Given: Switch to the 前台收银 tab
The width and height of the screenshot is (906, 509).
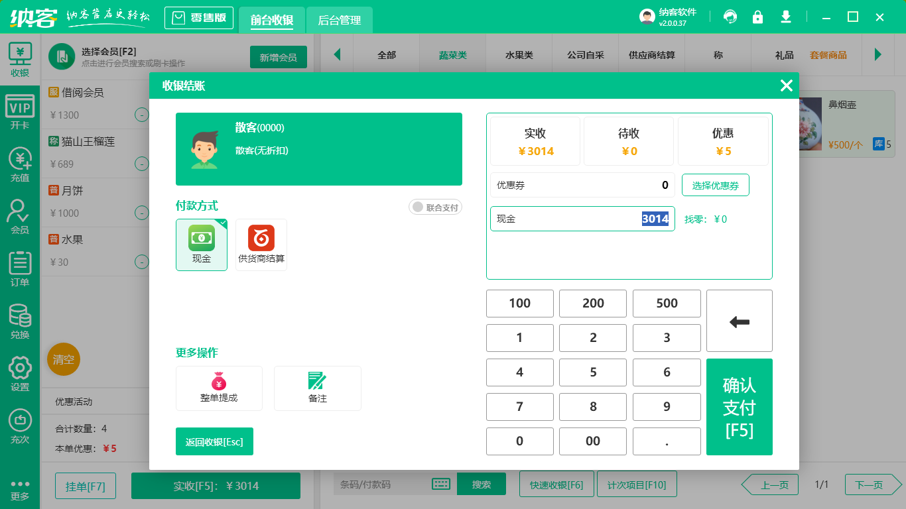Looking at the screenshot, I should (272, 20).
